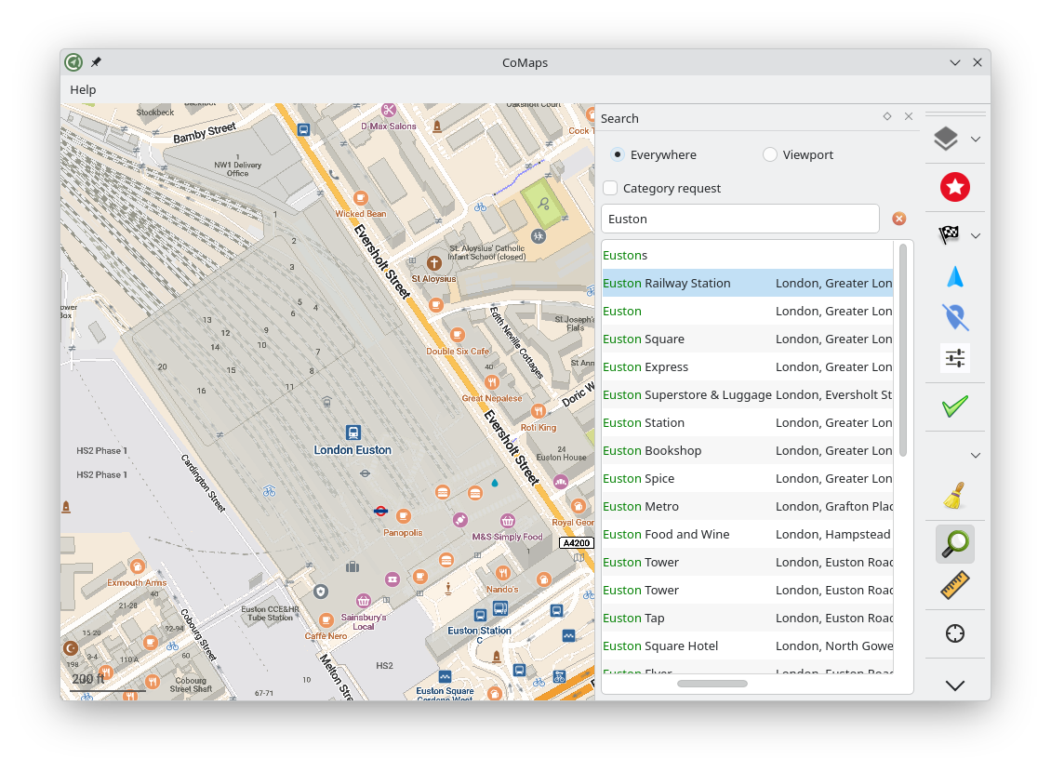Click the Roti King restaurant marker
This screenshot has width=1051, height=772.
pos(539,411)
